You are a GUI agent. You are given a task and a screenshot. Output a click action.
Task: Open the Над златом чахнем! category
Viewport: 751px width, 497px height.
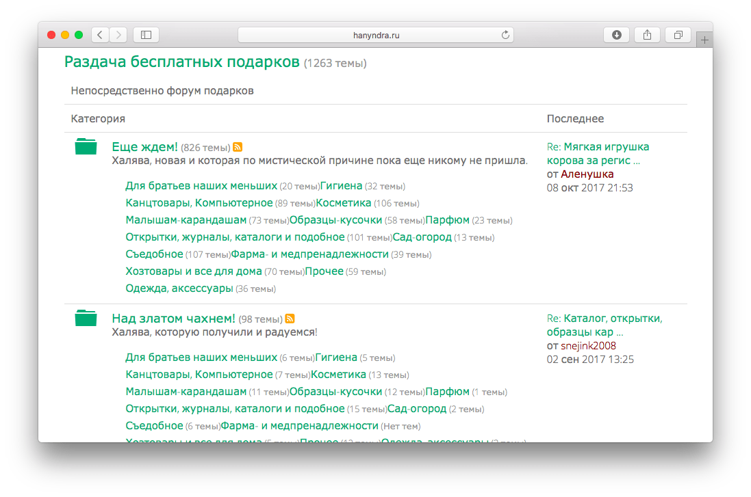tap(173, 319)
